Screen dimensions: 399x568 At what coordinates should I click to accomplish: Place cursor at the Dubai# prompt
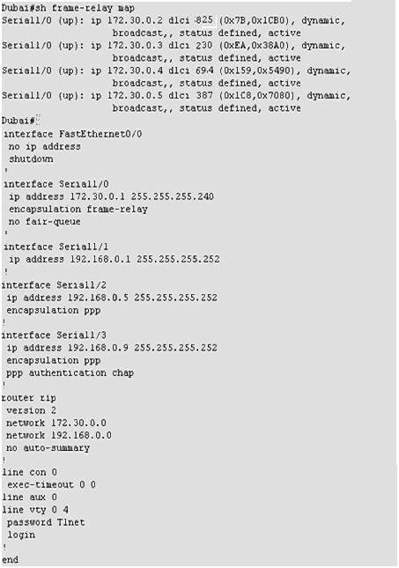coord(18,121)
